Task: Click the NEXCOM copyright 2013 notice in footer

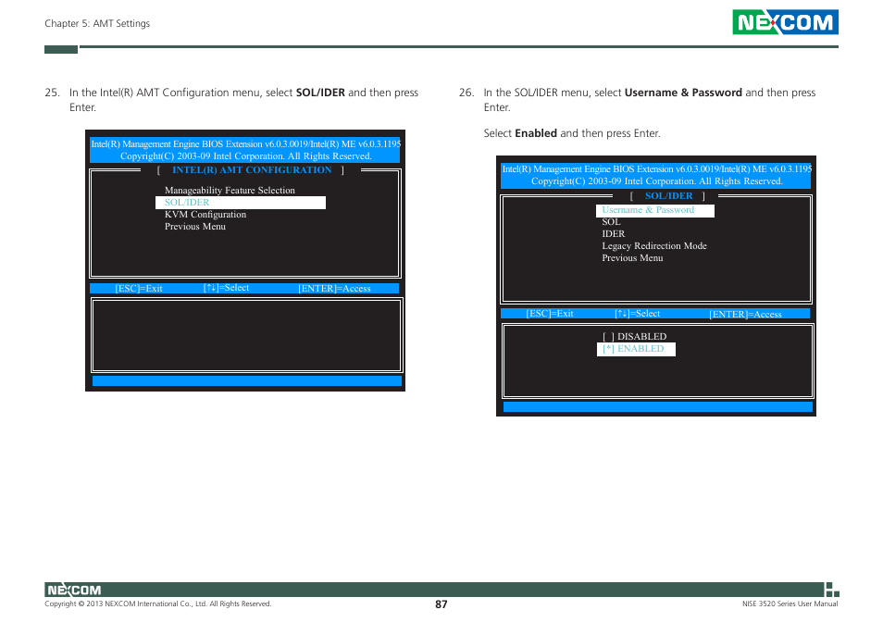Action: [x=158, y=604]
